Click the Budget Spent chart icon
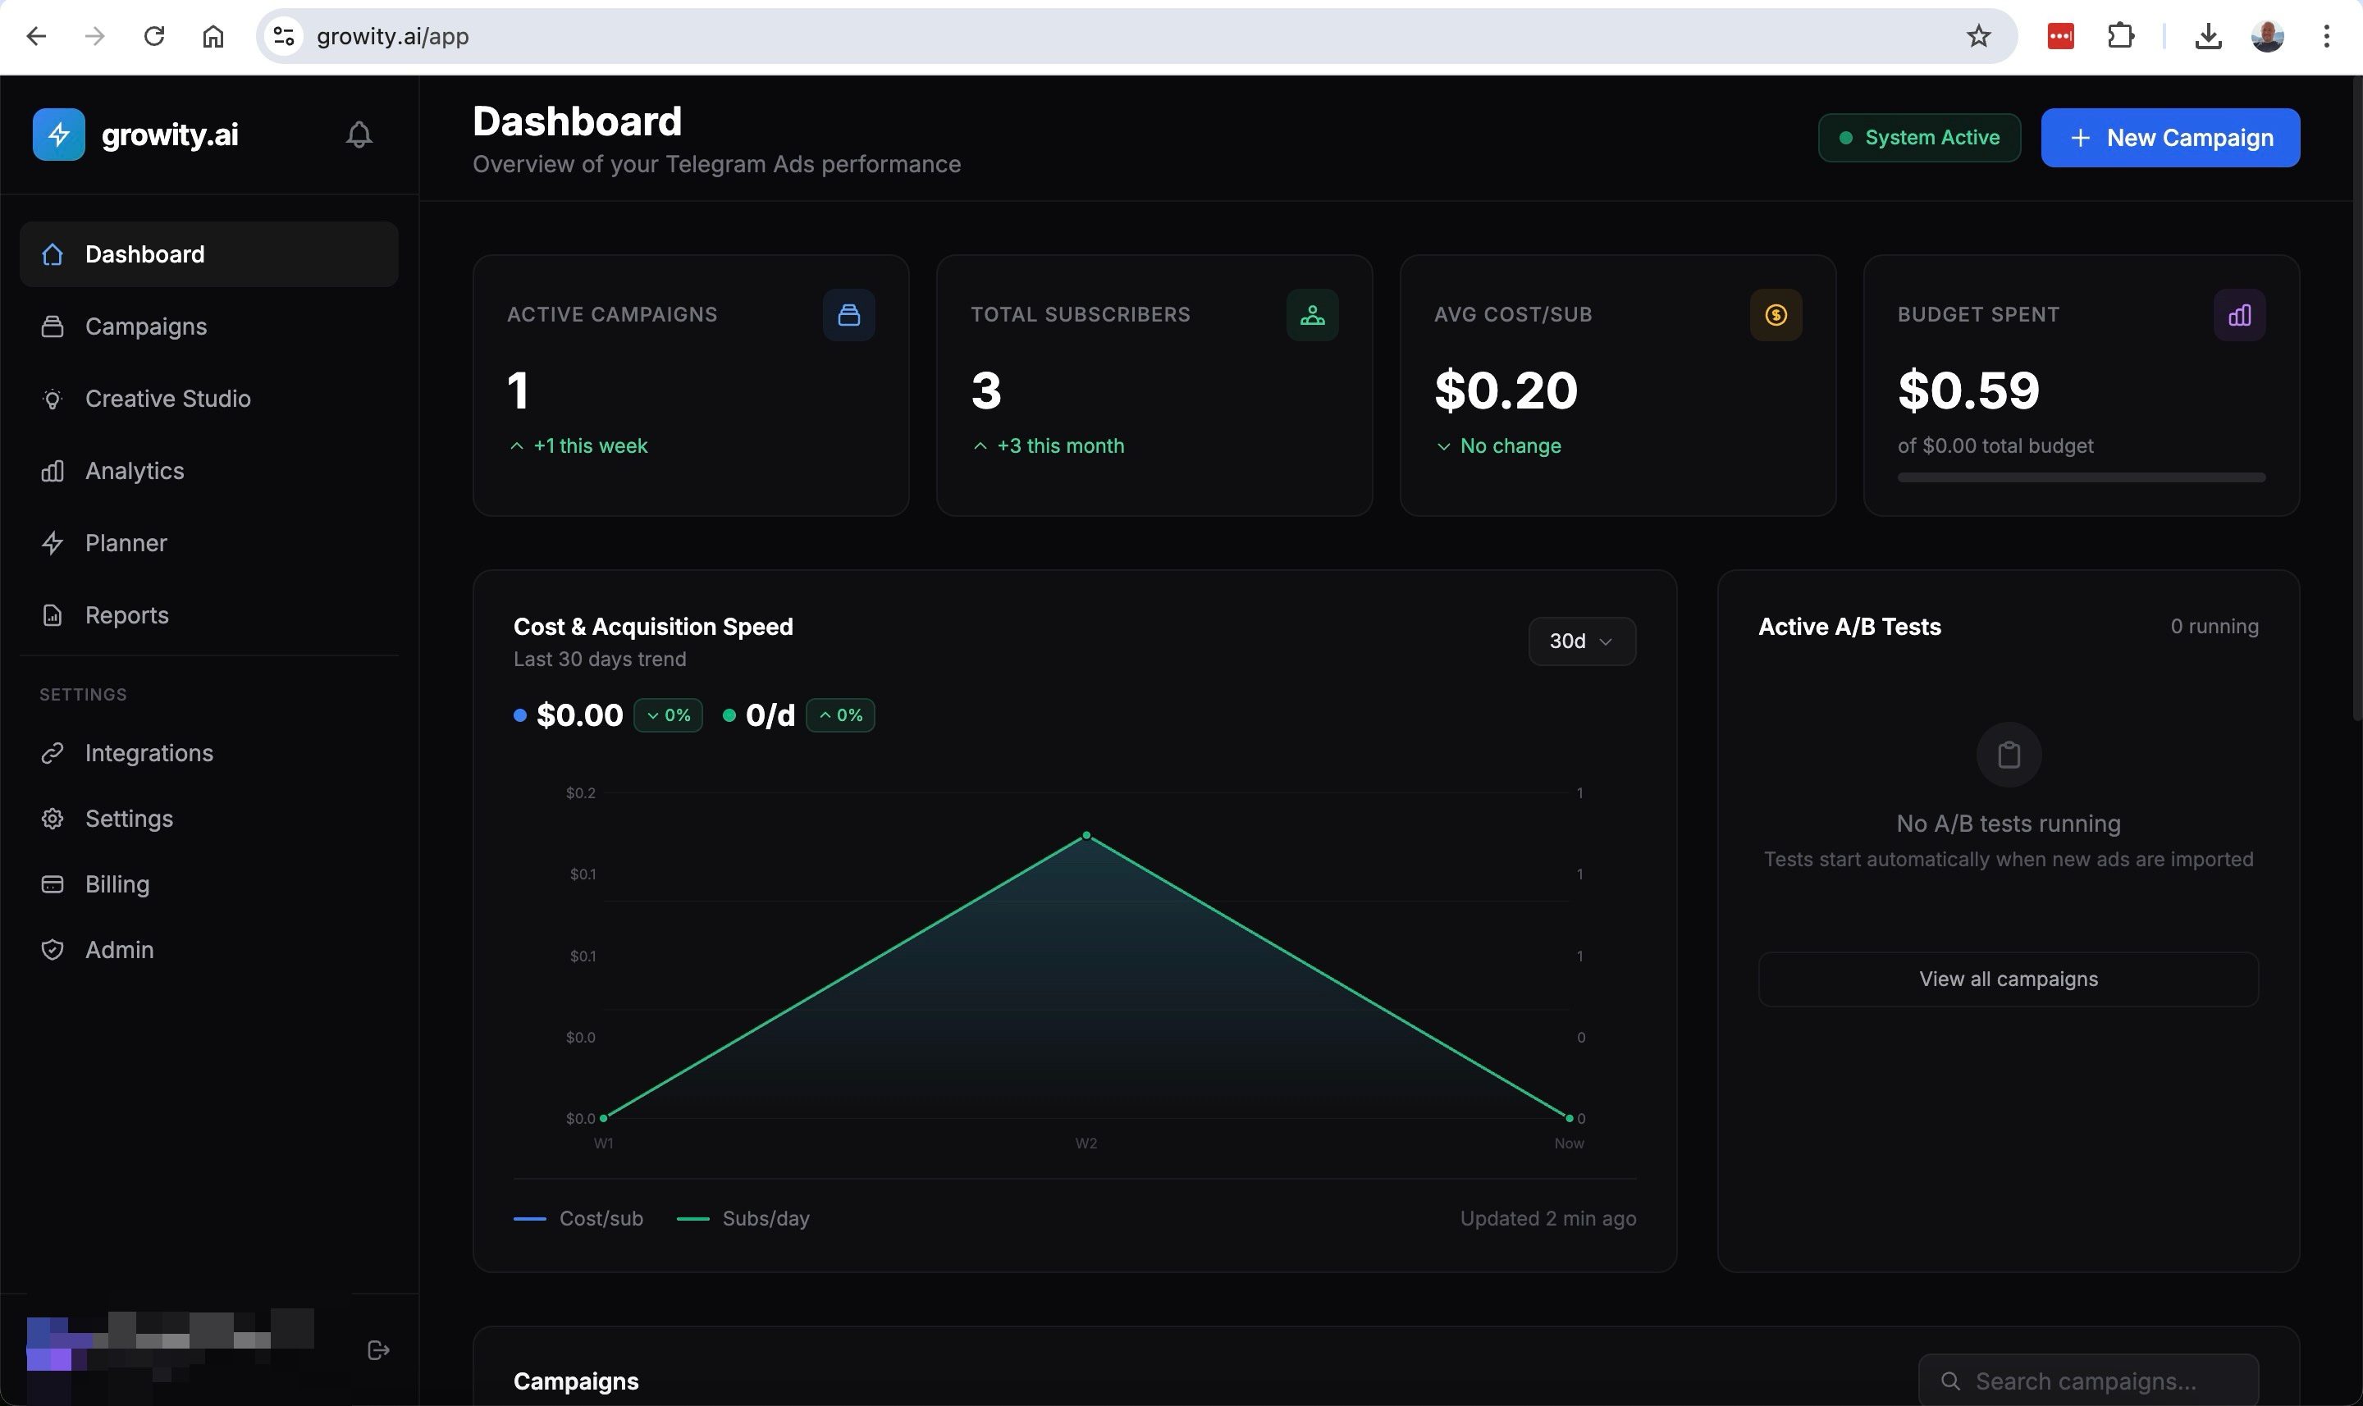 pyautogui.click(x=2238, y=314)
